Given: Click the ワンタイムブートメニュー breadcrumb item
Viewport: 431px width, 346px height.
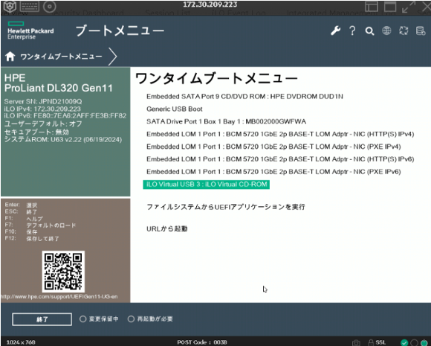Looking at the screenshot, I should pyautogui.click(x=61, y=57).
